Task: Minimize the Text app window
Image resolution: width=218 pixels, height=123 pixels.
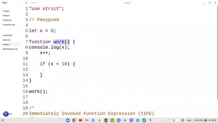Action: [204, 3]
